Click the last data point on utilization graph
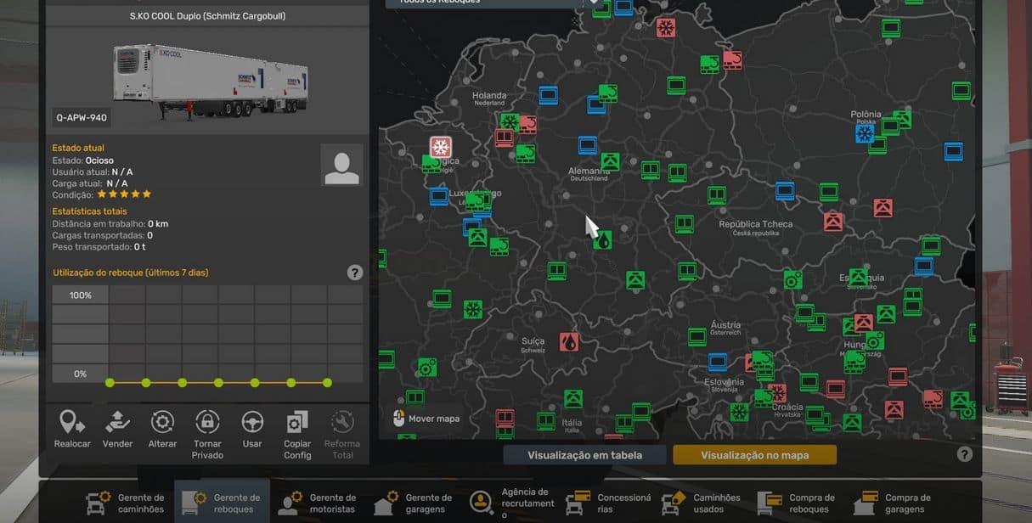This screenshot has height=523, width=1032. (x=327, y=383)
